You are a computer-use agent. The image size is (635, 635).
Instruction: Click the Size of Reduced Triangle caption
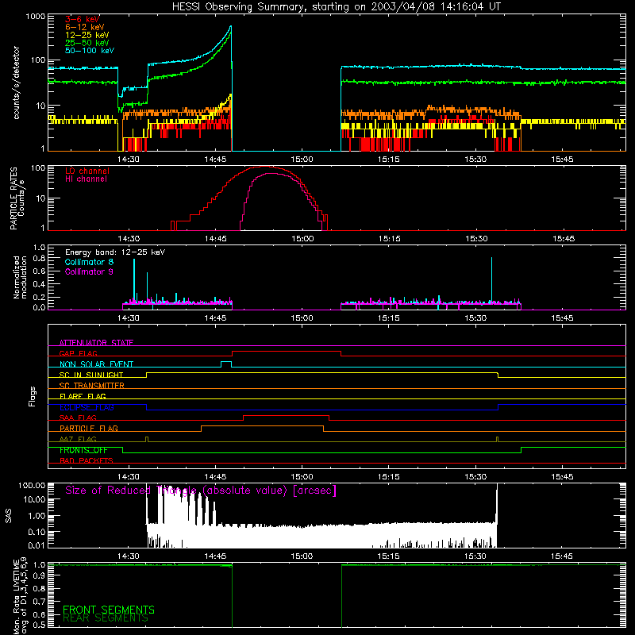(x=201, y=491)
